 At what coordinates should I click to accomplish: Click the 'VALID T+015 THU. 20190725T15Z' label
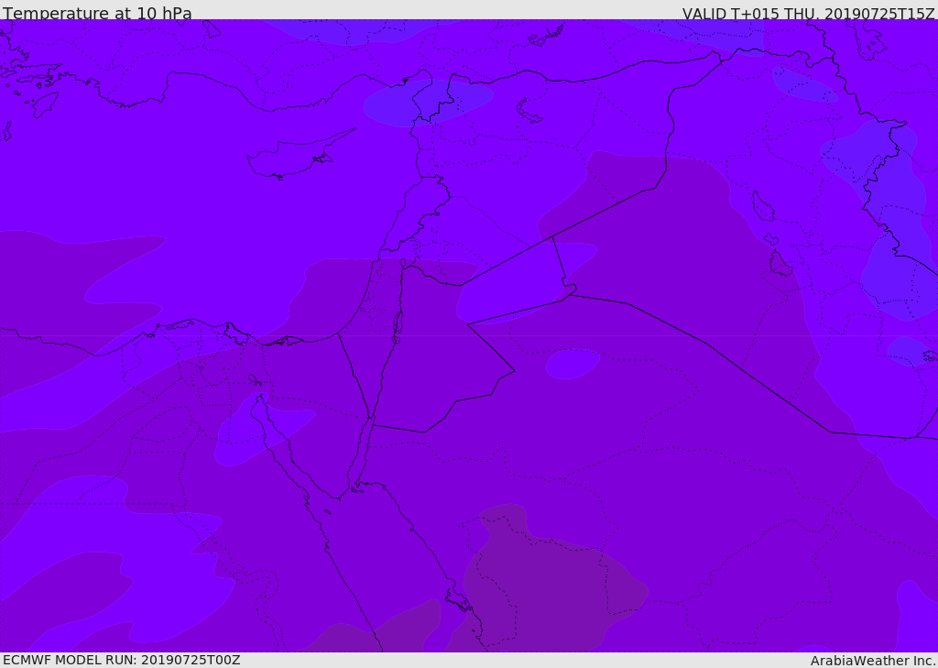coord(808,14)
